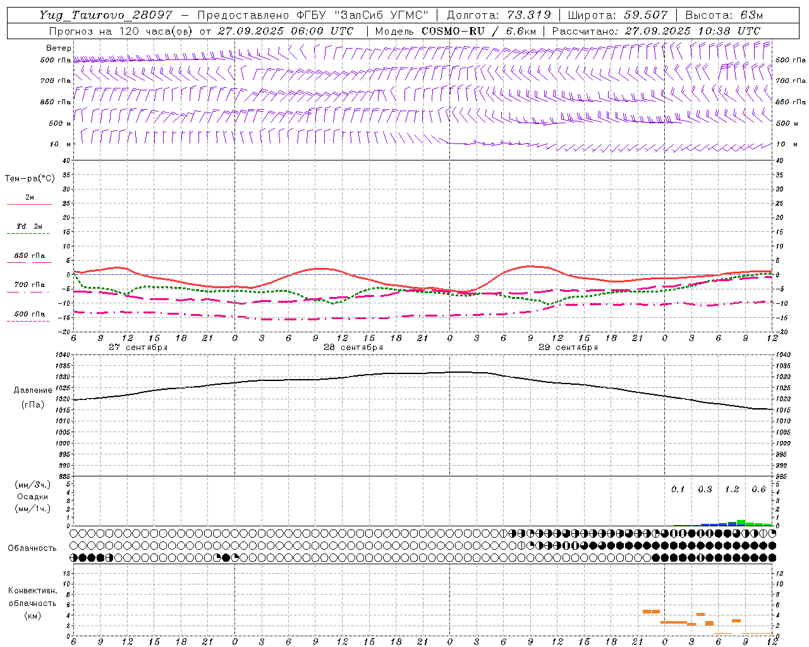Click the (мм/1ч.) precipitation unit label

[x=33, y=509]
